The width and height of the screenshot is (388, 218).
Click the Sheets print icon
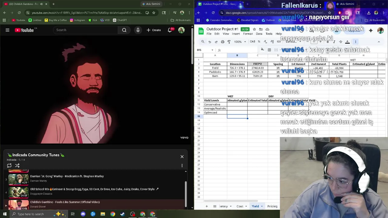(x=222, y=42)
